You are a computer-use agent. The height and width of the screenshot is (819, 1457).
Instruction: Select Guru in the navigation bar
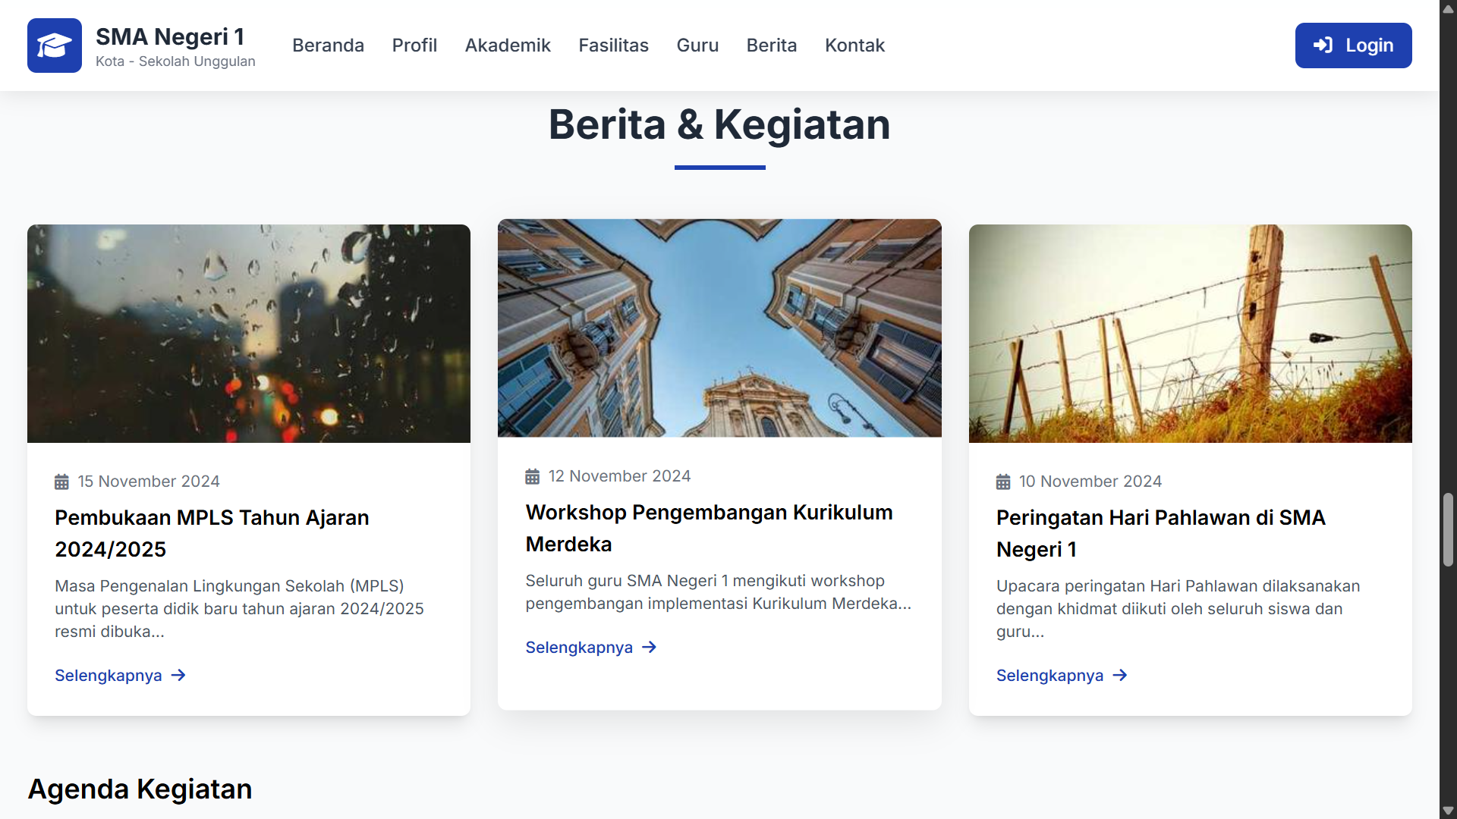697,45
